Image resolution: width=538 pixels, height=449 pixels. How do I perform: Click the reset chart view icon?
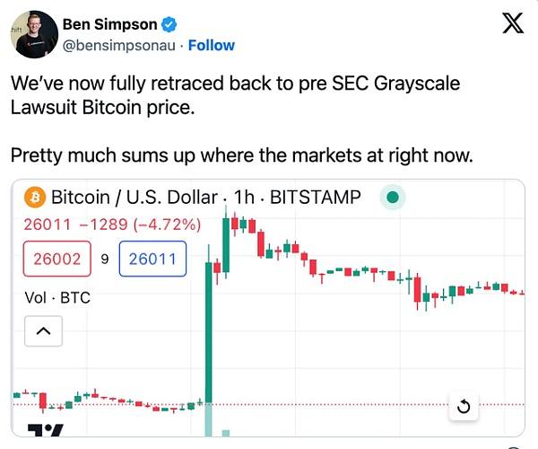point(464,407)
